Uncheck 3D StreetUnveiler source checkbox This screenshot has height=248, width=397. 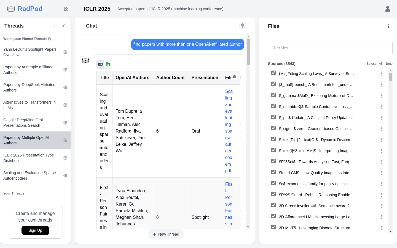[273, 205]
